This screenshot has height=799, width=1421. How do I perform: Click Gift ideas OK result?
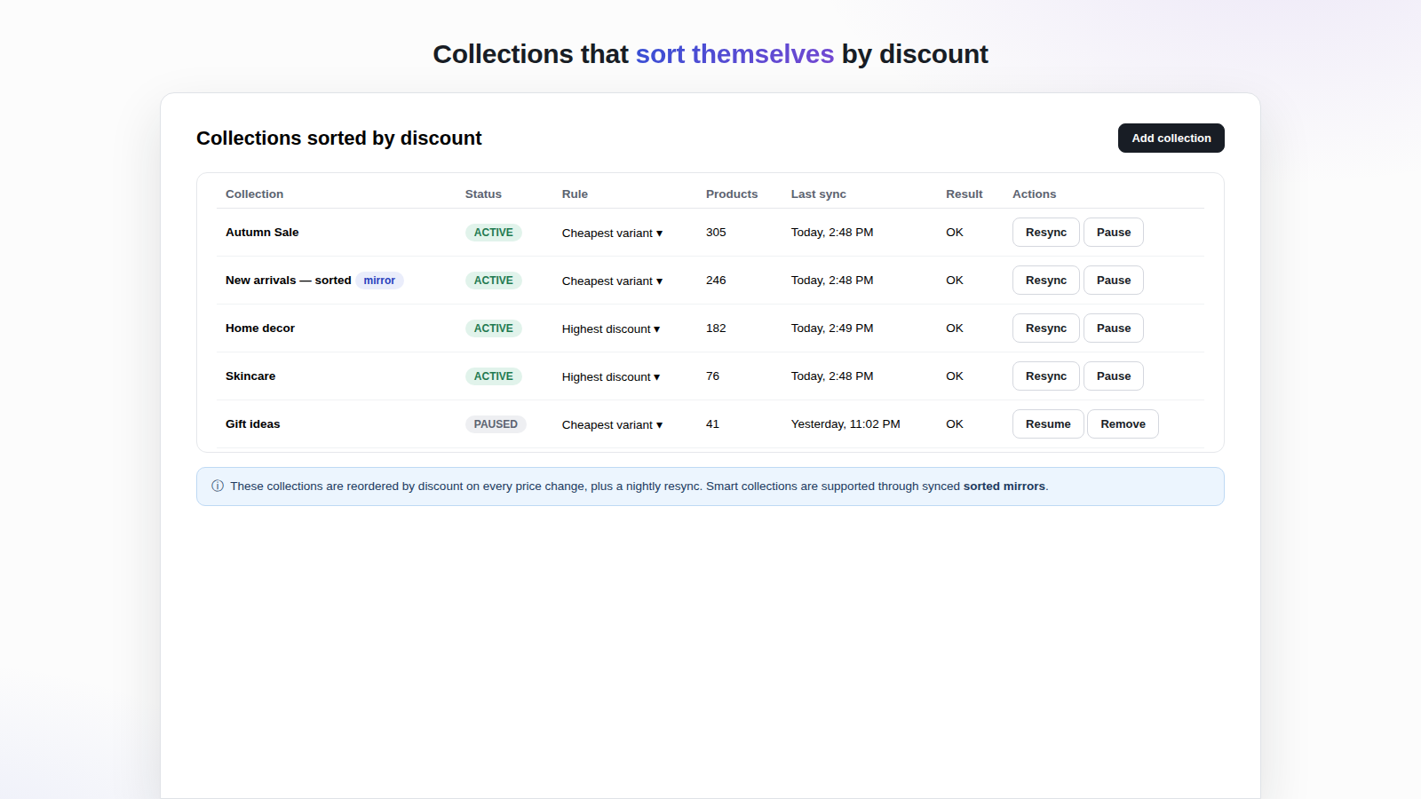[955, 424]
